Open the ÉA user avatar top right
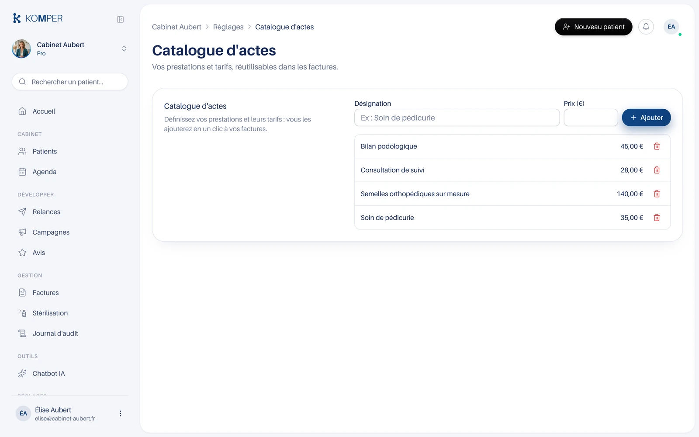Screen dimensions: 699x437 click(x=671, y=27)
